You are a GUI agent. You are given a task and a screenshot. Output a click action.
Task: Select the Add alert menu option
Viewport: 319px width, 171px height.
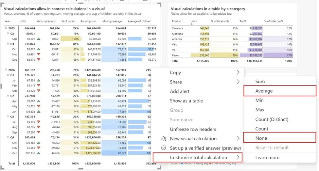click(x=180, y=91)
